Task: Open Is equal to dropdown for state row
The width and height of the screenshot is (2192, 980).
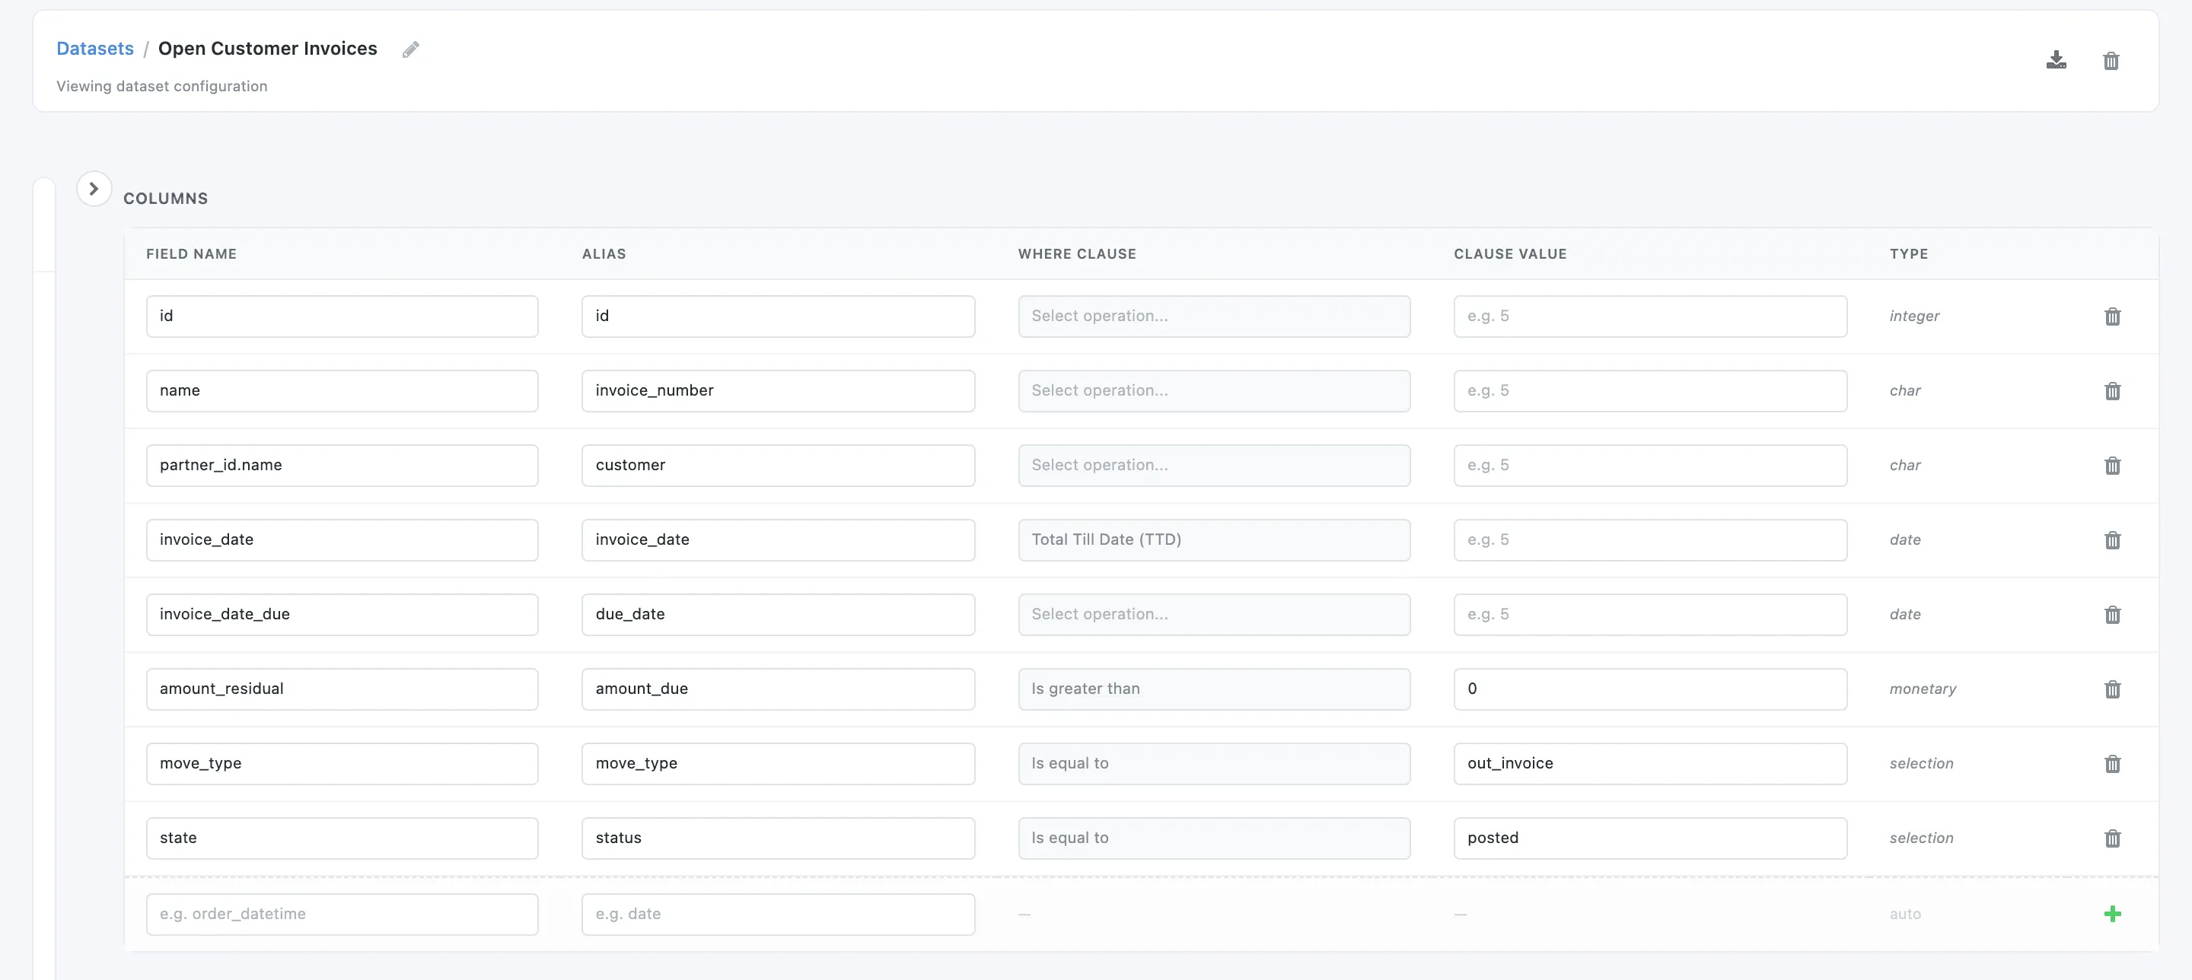Action: [x=1213, y=838]
